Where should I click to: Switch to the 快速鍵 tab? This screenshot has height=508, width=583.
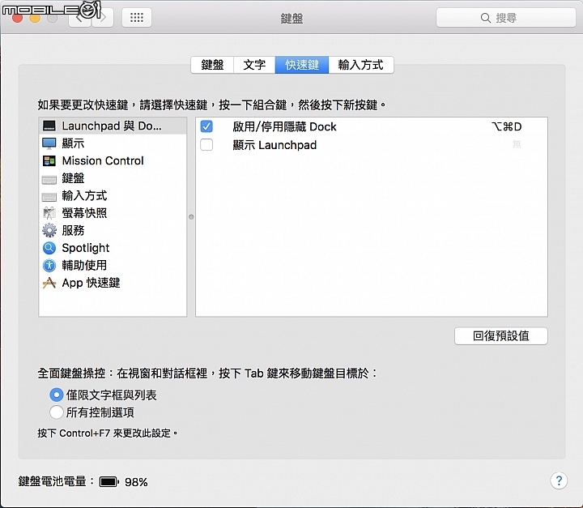pos(302,65)
